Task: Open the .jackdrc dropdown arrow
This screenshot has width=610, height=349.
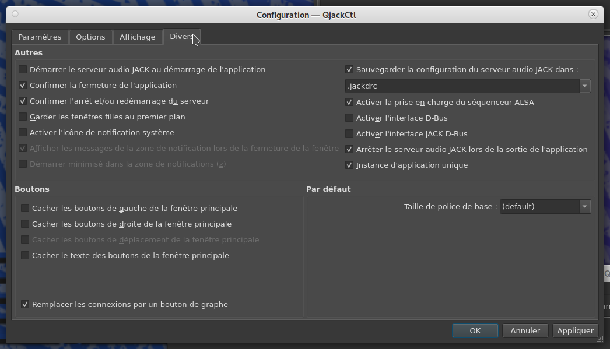Action: (x=585, y=86)
